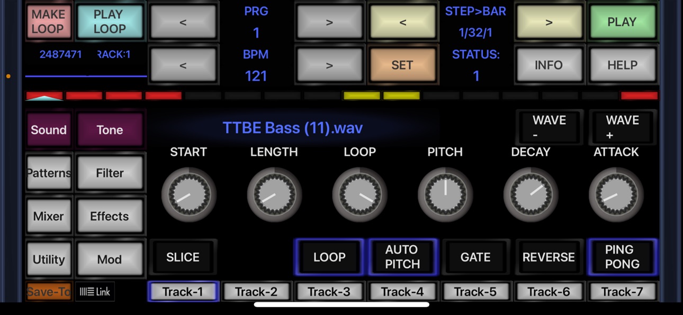Hit the green PLAY button

[622, 22]
